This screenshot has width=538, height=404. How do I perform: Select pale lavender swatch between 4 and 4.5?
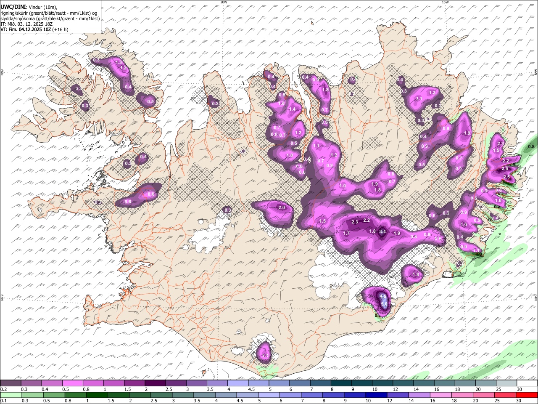pos(237,383)
